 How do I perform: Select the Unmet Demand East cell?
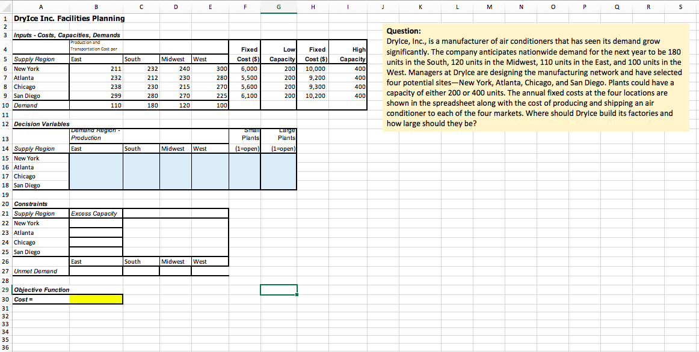[x=96, y=271]
